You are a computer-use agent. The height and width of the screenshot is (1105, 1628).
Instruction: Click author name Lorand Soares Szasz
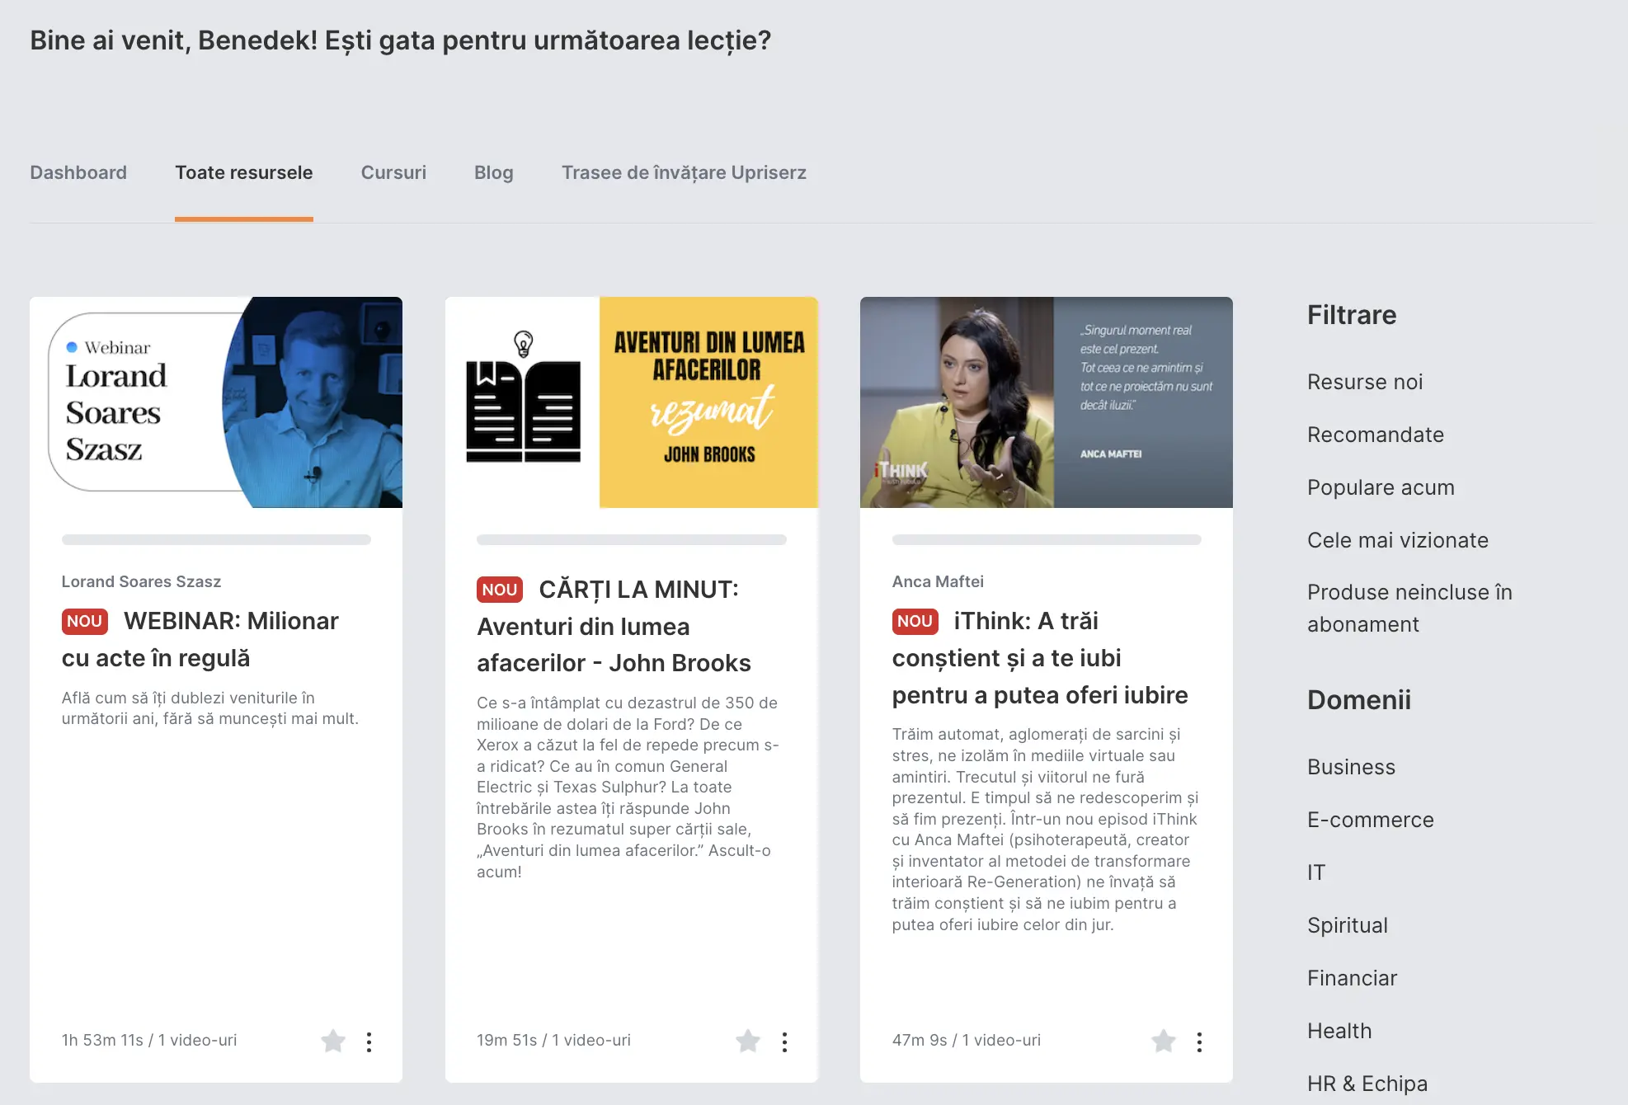tap(141, 581)
